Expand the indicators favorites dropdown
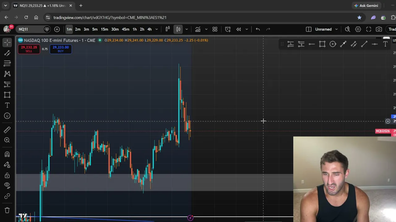 206,29
